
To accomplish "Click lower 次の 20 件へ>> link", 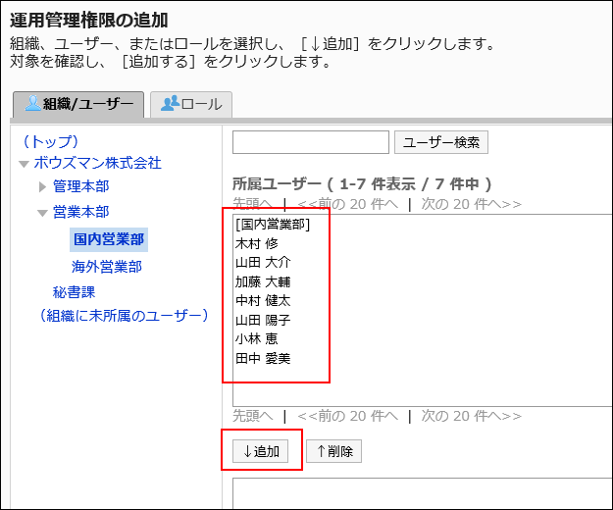I will tap(471, 416).
